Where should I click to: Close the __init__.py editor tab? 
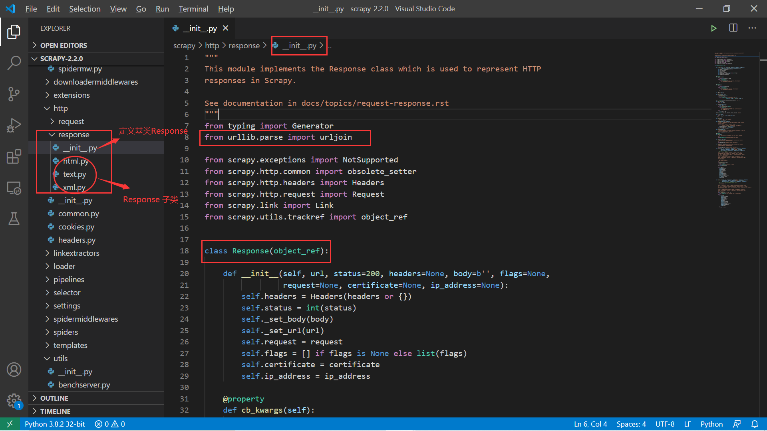[226, 28]
